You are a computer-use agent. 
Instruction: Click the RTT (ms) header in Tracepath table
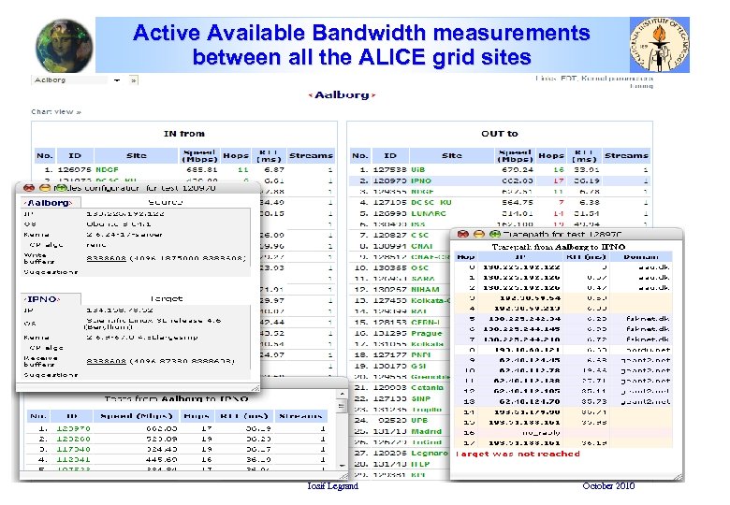pyautogui.click(x=586, y=256)
